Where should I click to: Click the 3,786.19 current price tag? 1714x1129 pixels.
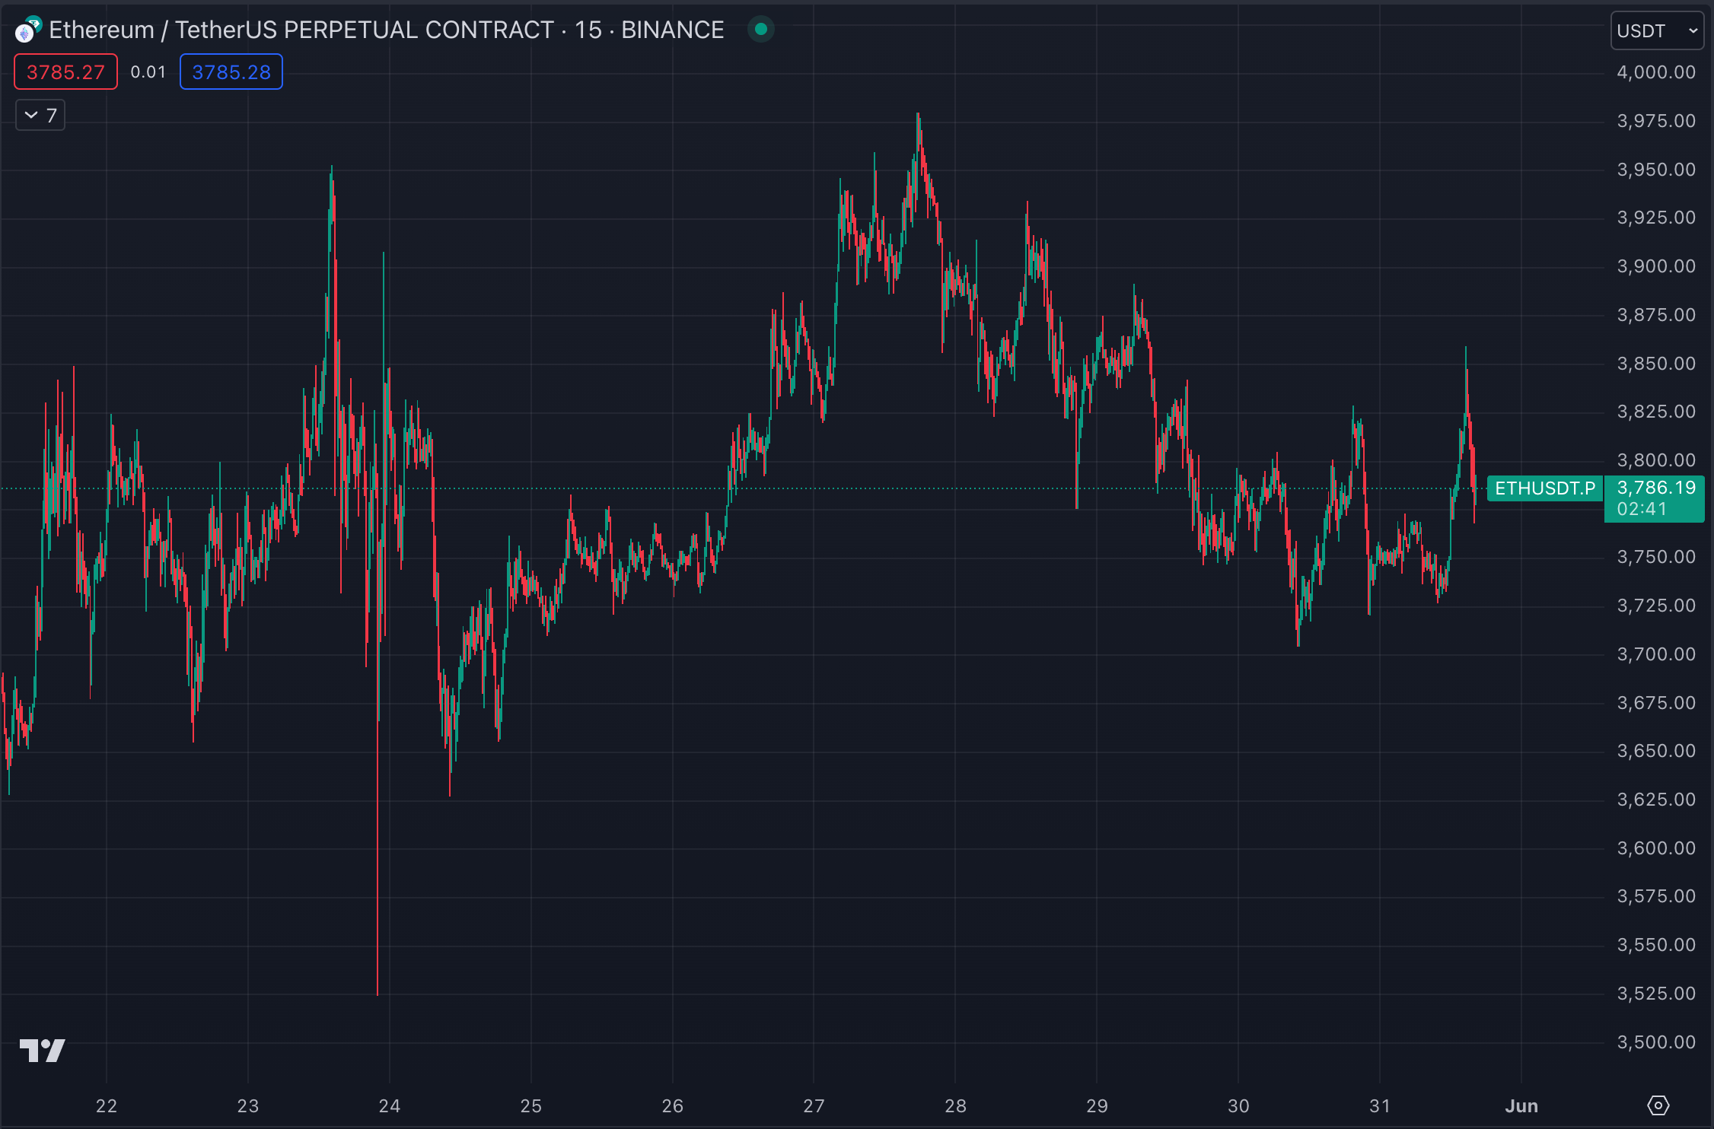point(1655,488)
